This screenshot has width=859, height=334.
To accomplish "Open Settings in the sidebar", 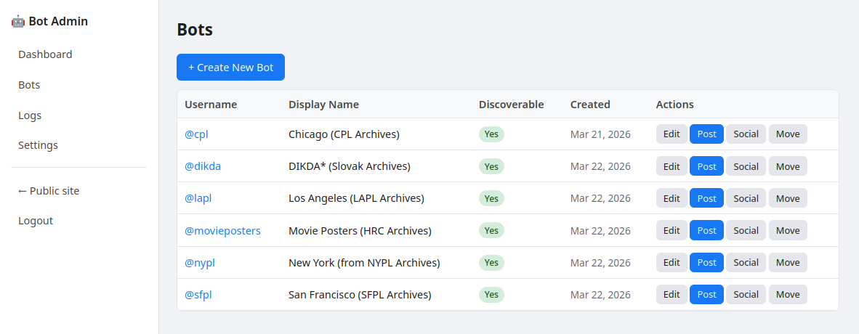I will (38, 145).
